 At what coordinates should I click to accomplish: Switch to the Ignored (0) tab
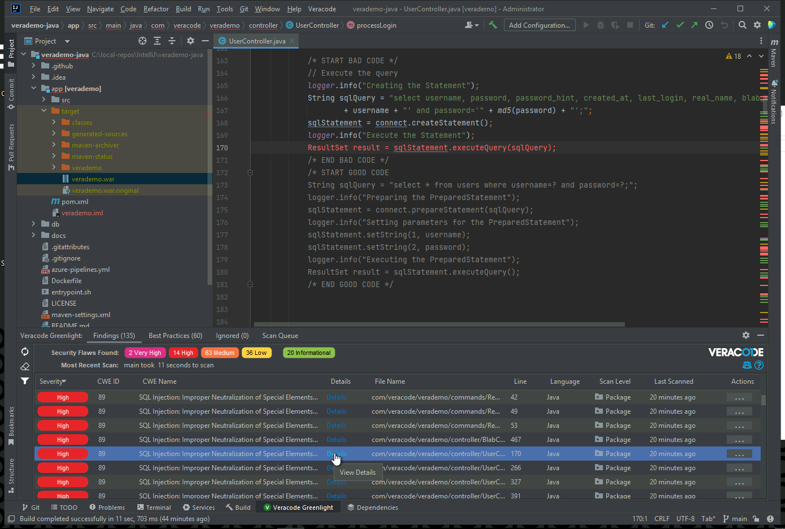[232, 335]
